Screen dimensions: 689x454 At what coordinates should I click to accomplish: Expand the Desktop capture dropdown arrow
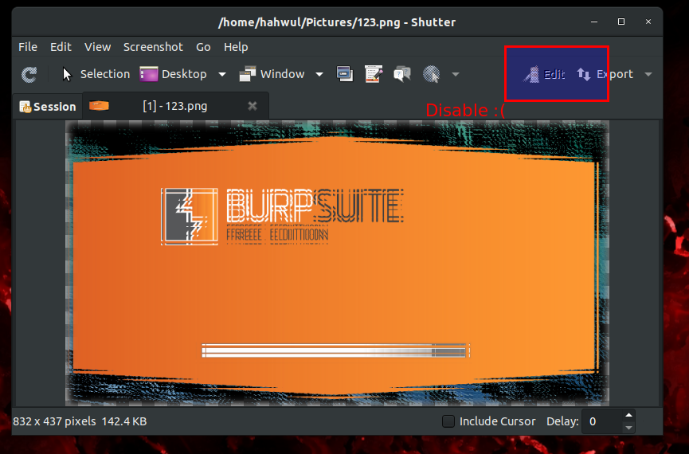coord(222,74)
